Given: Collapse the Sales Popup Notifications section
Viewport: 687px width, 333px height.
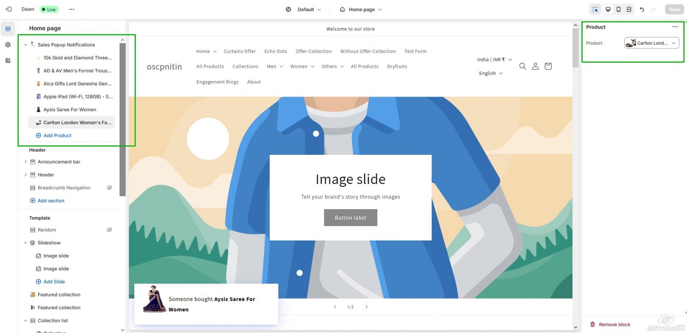Looking at the screenshot, I should tap(25, 45).
